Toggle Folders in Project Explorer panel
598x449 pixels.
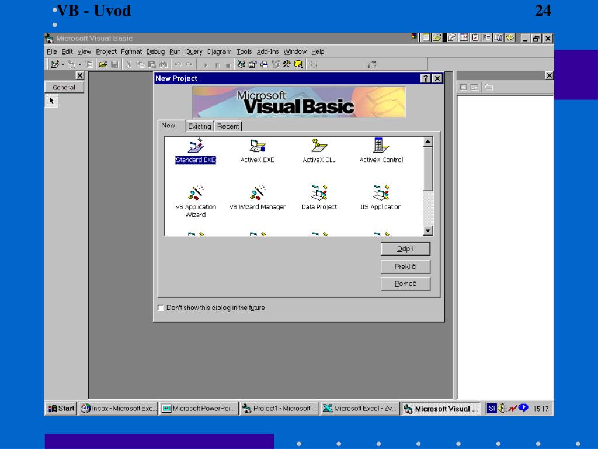point(489,87)
